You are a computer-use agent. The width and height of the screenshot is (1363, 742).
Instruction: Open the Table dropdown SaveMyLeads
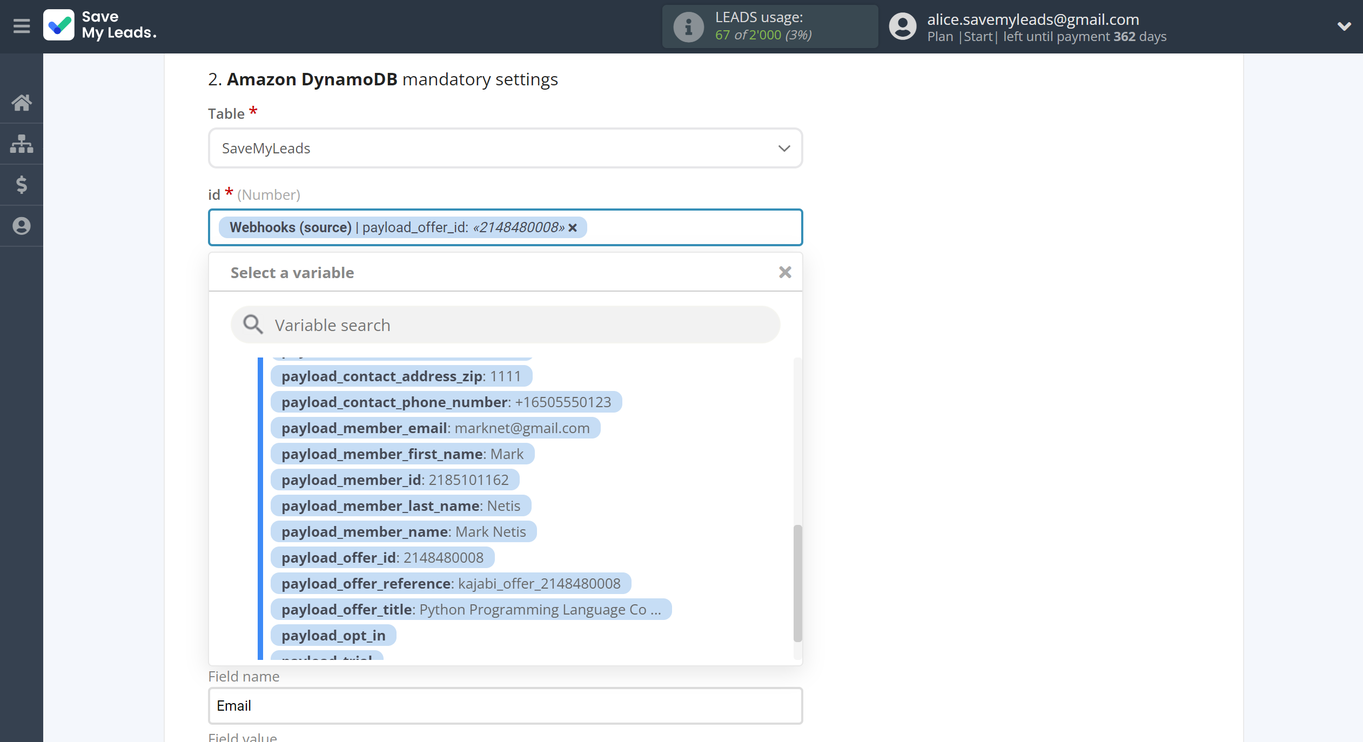(x=505, y=148)
